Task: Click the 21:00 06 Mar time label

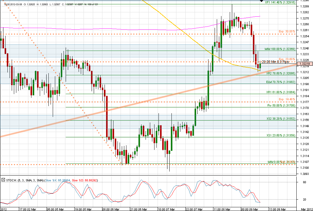Action: [138, 209]
